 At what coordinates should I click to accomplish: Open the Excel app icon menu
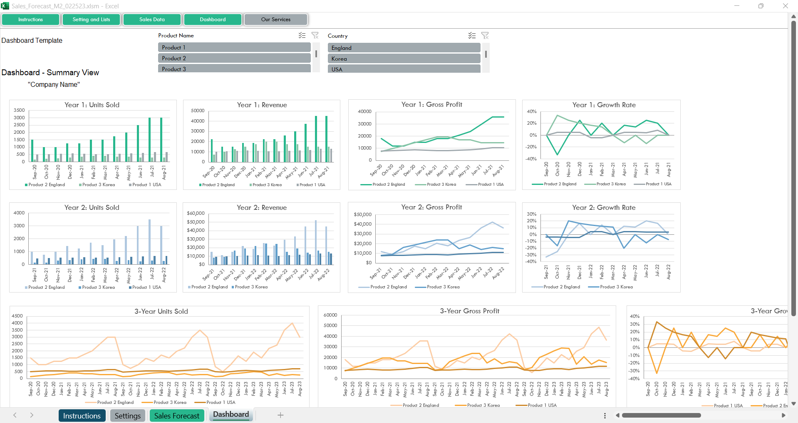coord(5,6)
